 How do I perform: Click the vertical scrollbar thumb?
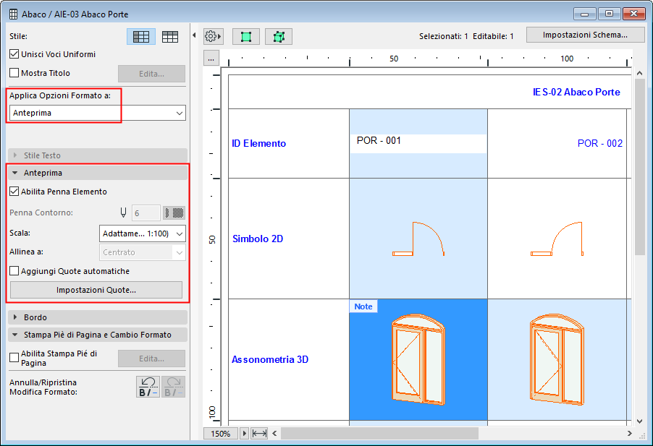coord(640,167)
